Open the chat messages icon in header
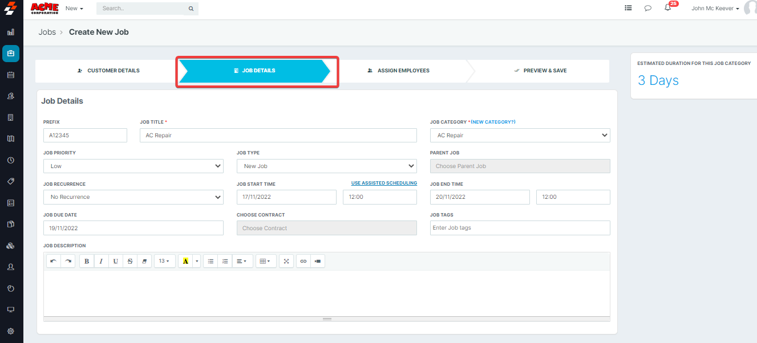 tap(648, 9)
